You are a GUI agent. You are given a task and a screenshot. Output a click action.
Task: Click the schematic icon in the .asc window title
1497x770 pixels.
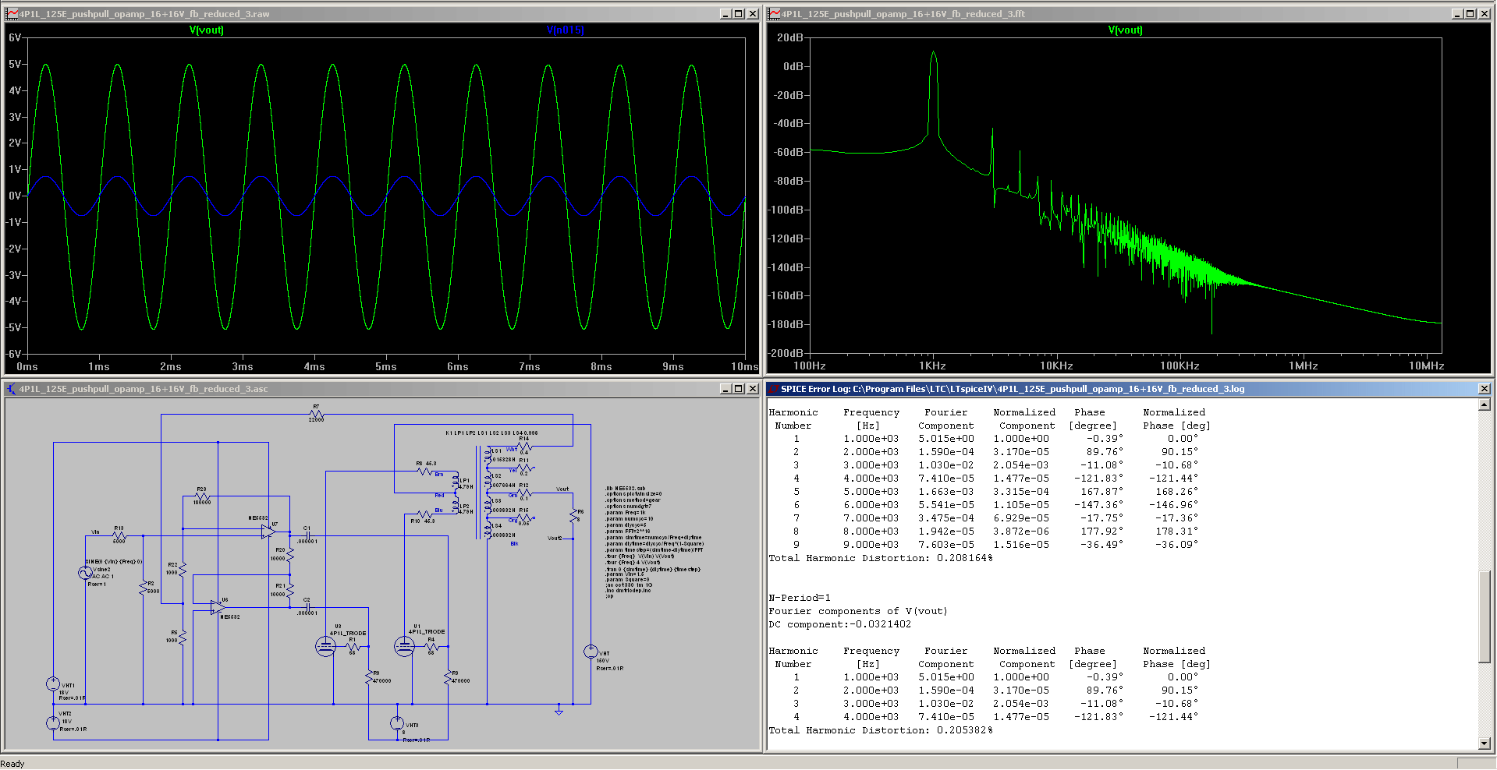[x=11, y=389]
